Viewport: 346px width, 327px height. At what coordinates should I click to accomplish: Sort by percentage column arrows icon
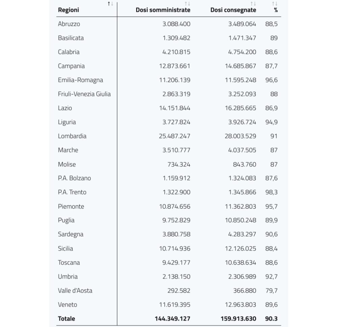click(x=275, y=4)
